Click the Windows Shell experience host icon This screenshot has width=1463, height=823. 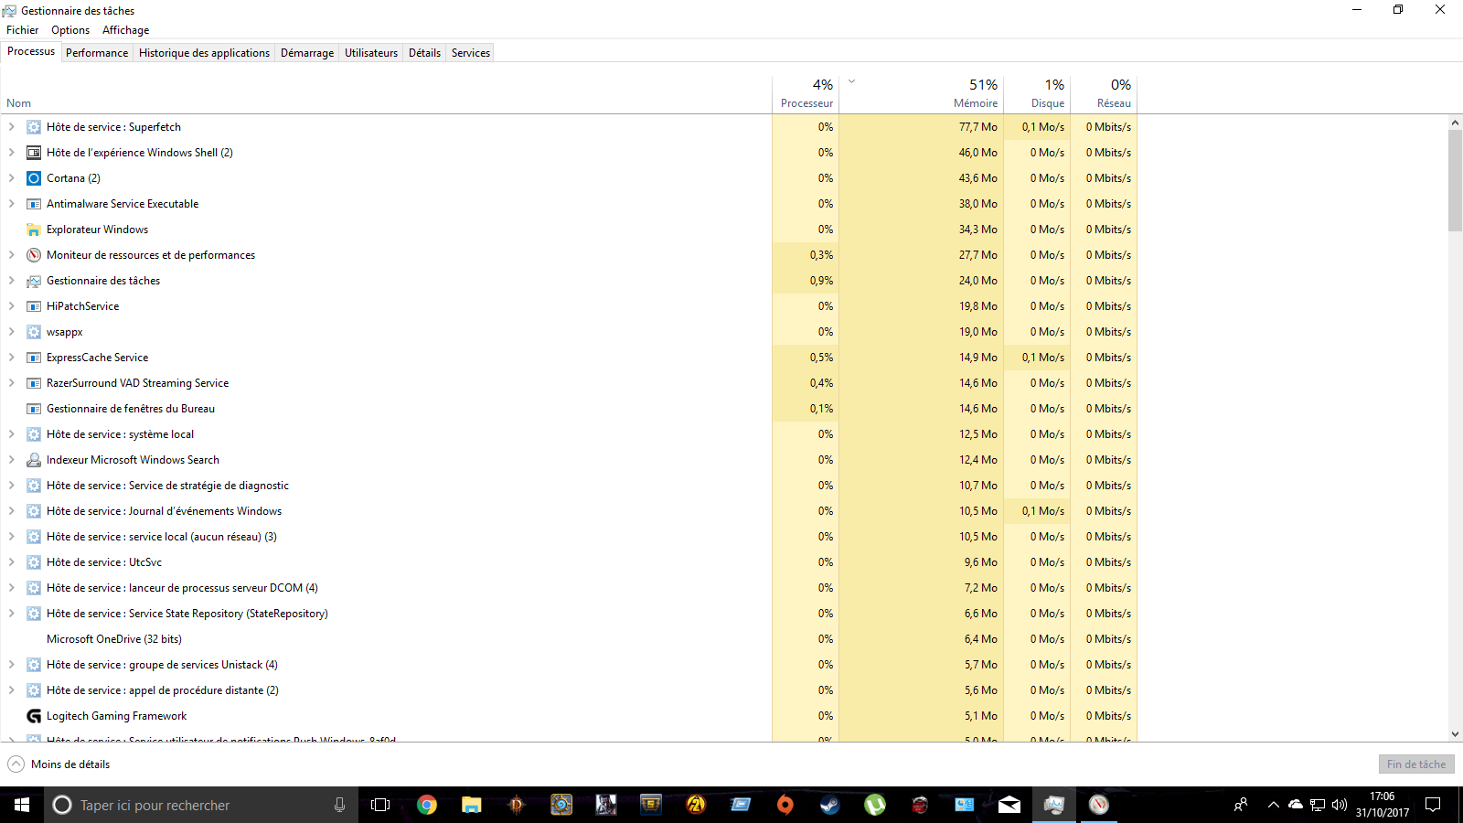[34, 153]
